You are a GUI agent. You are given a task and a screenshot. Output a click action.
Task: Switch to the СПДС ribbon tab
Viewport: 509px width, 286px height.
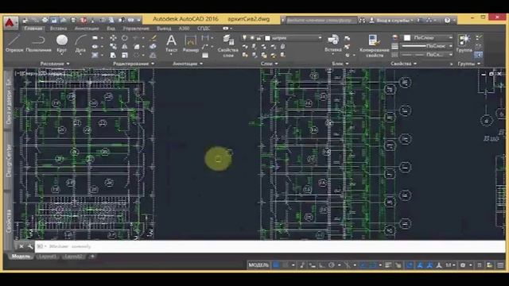(204, 29)
